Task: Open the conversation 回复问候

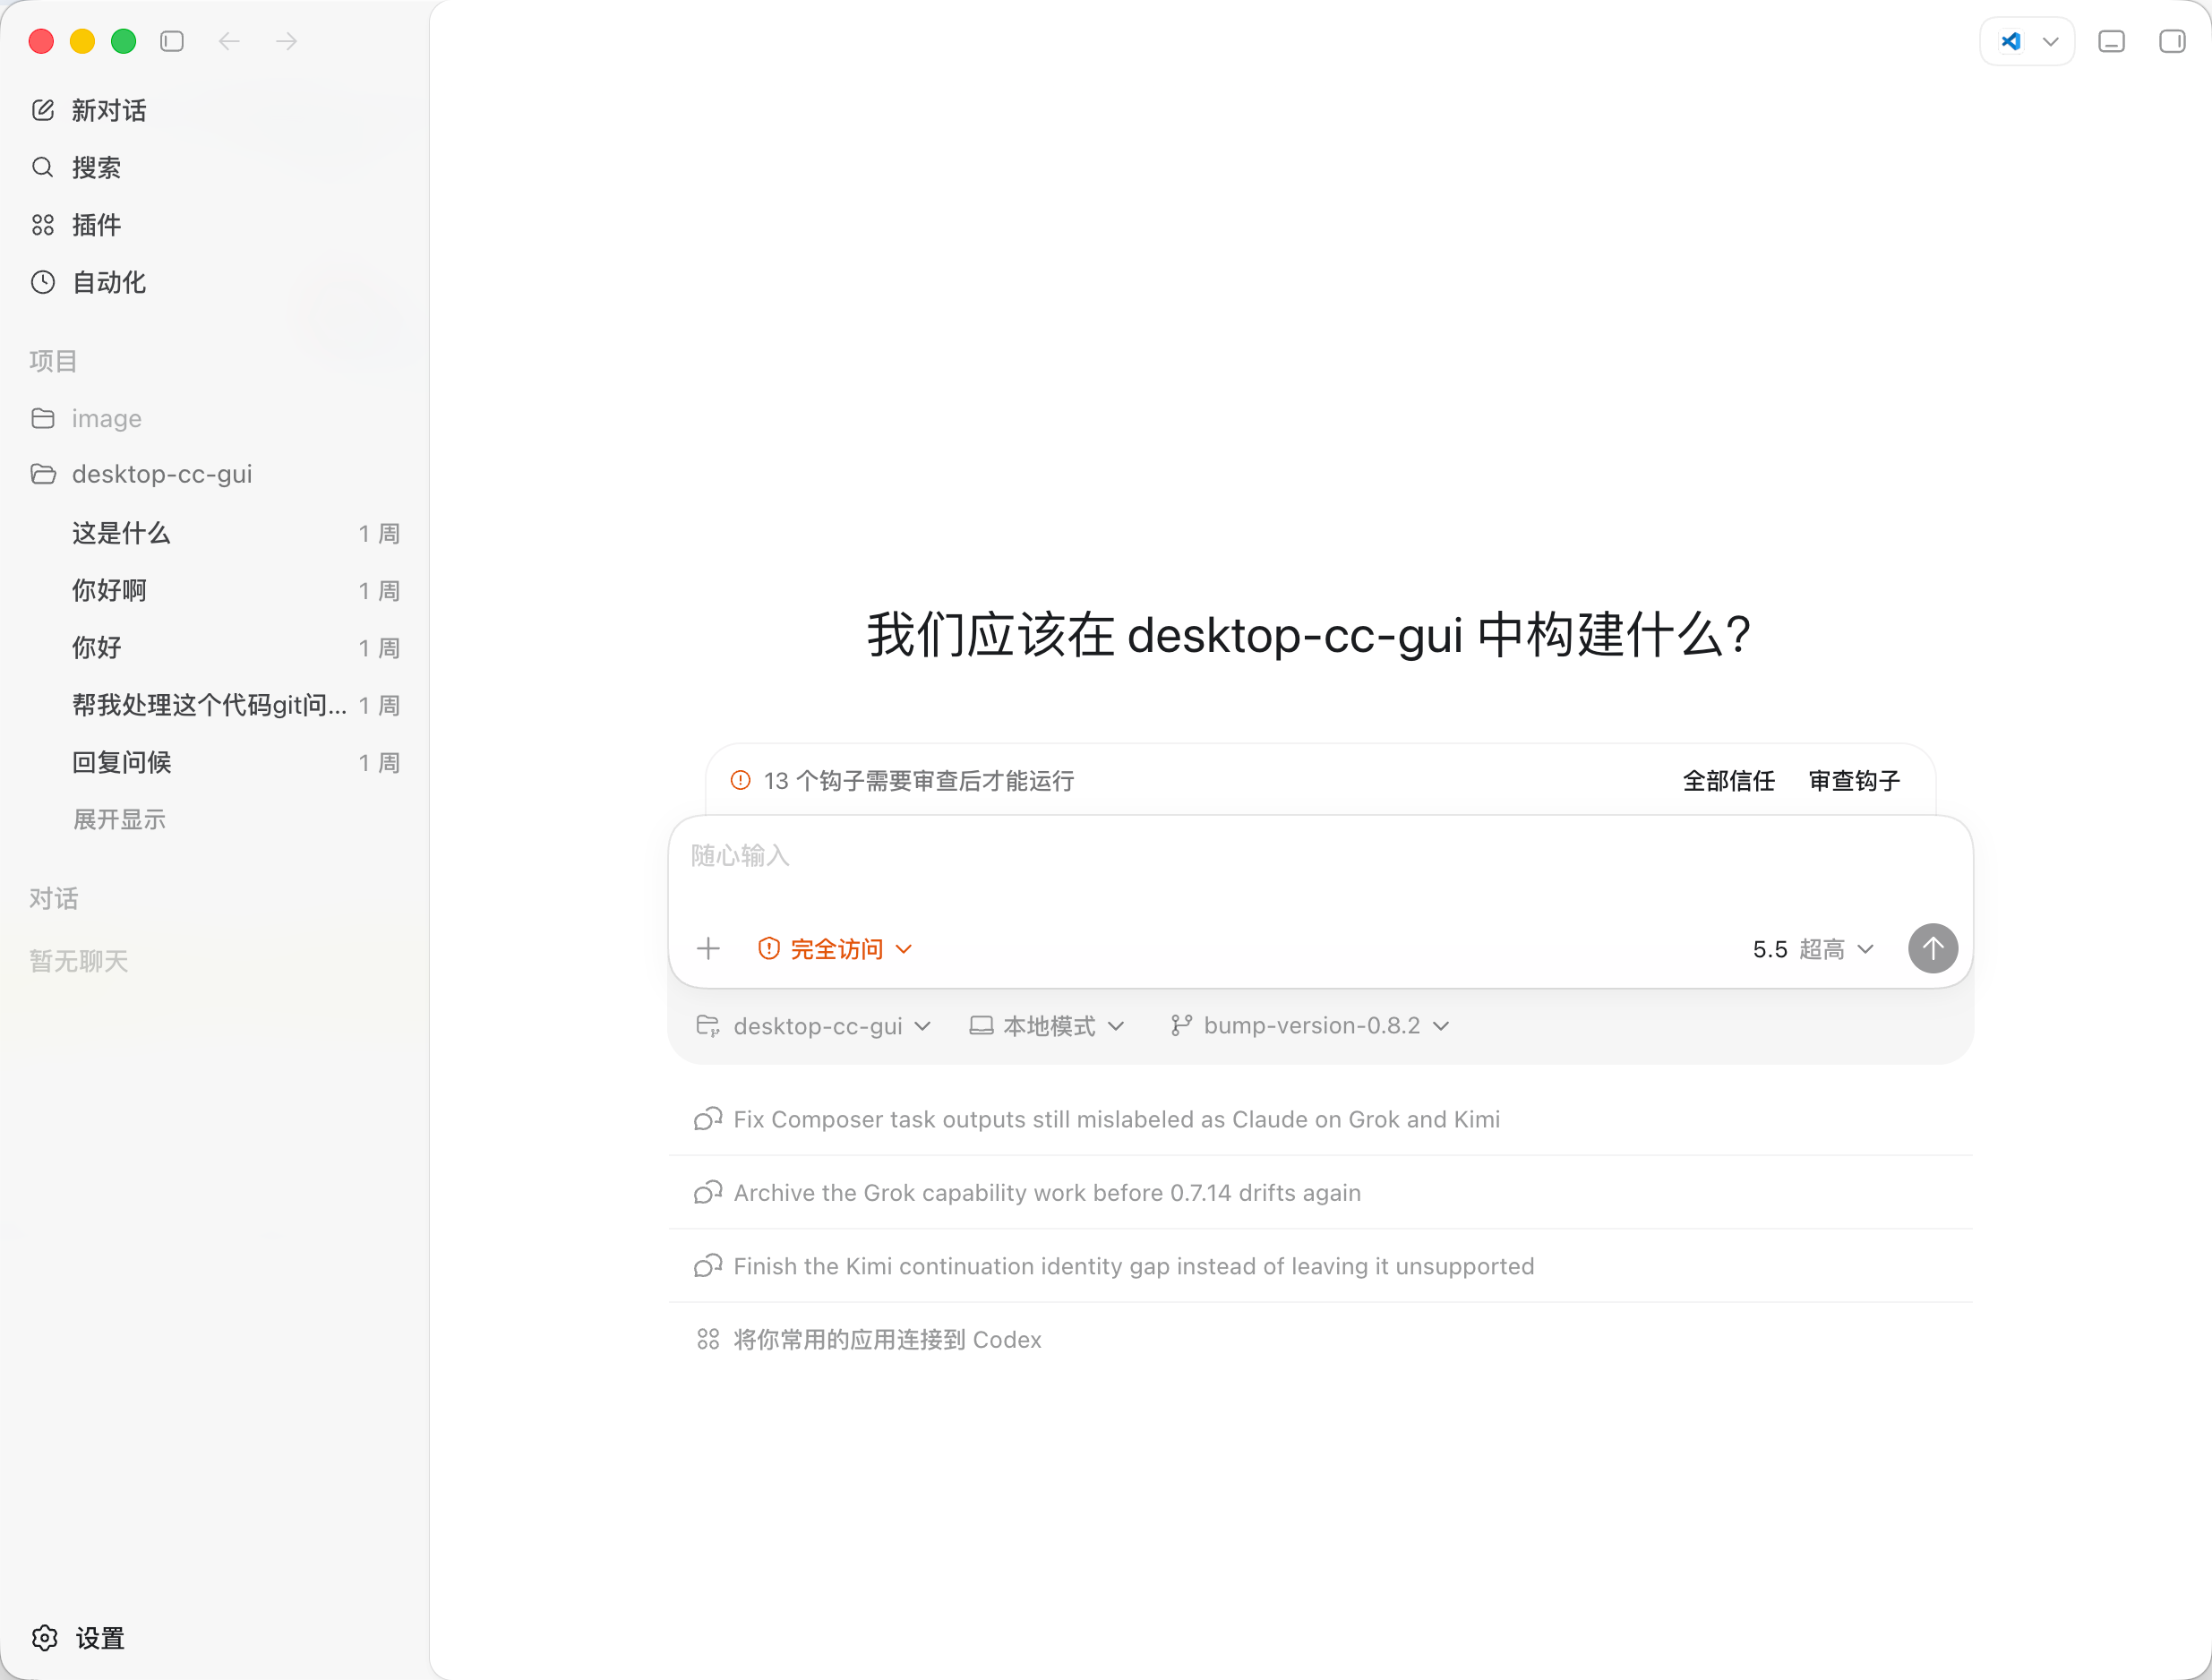Action: click(214, 762)
